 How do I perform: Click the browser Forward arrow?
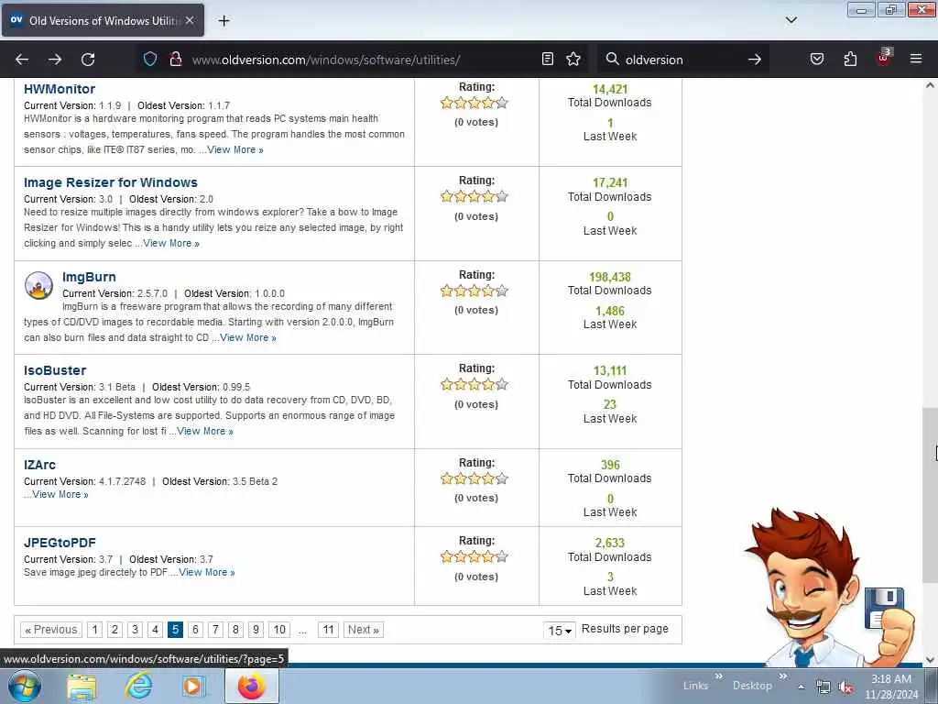(x=55, y=60)
